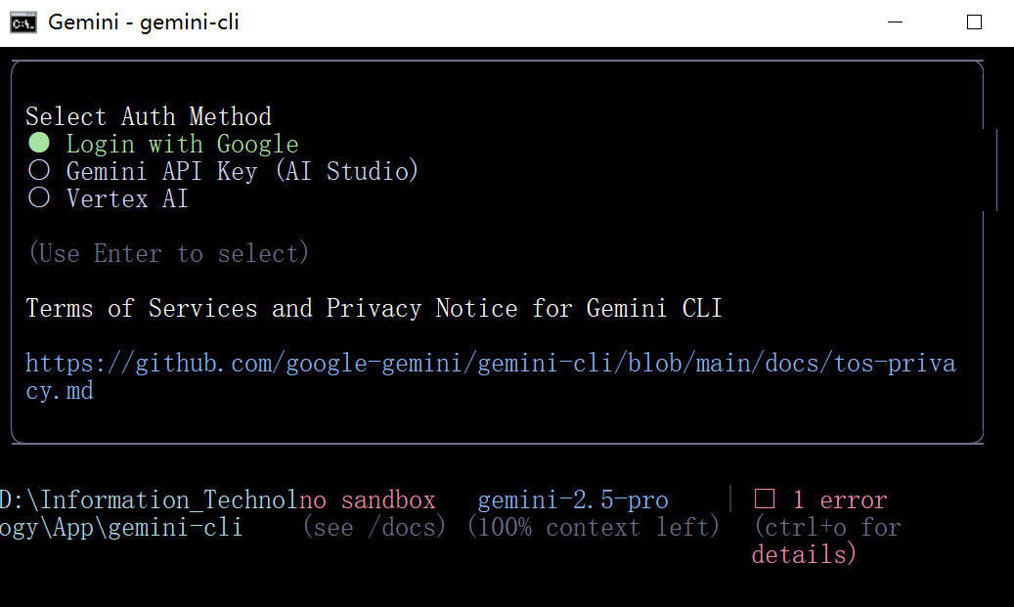Select the Gemini API Key (AI Studio) option

point(242,171)
